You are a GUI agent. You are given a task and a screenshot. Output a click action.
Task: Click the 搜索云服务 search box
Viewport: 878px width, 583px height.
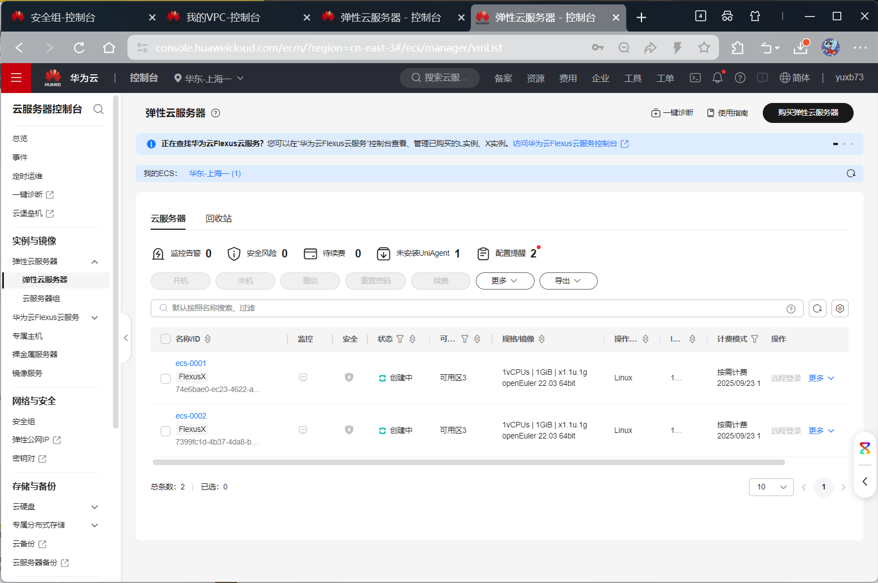440,78
